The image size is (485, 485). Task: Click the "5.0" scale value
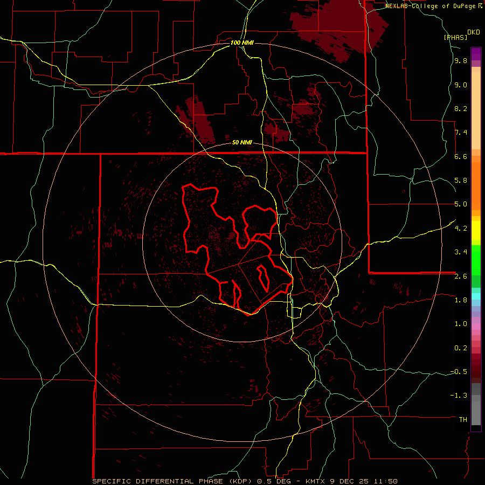point(461,204)
